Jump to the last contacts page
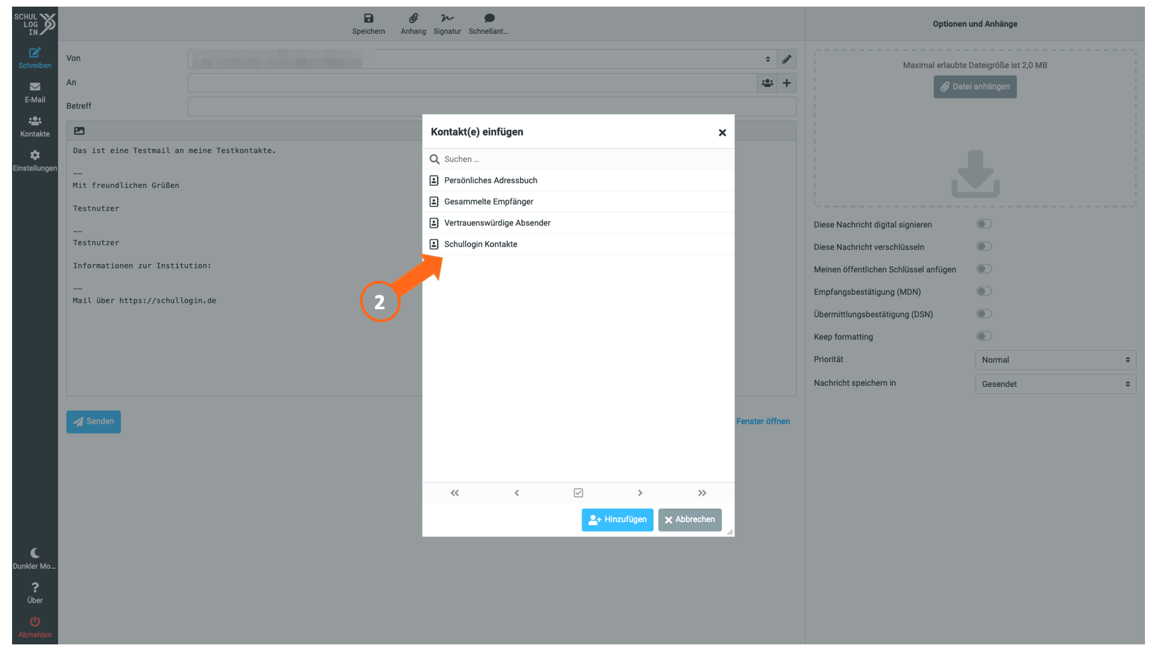 click(702, 493)
